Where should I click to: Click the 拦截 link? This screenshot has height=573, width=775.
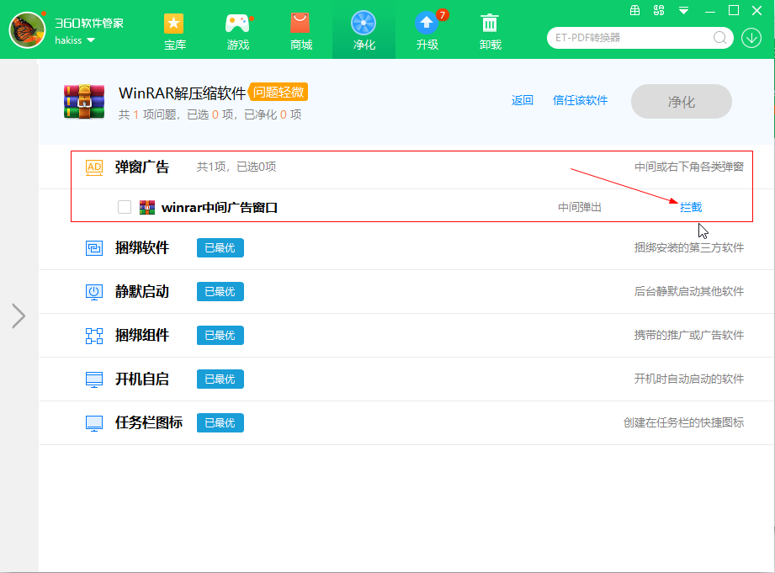691,207
